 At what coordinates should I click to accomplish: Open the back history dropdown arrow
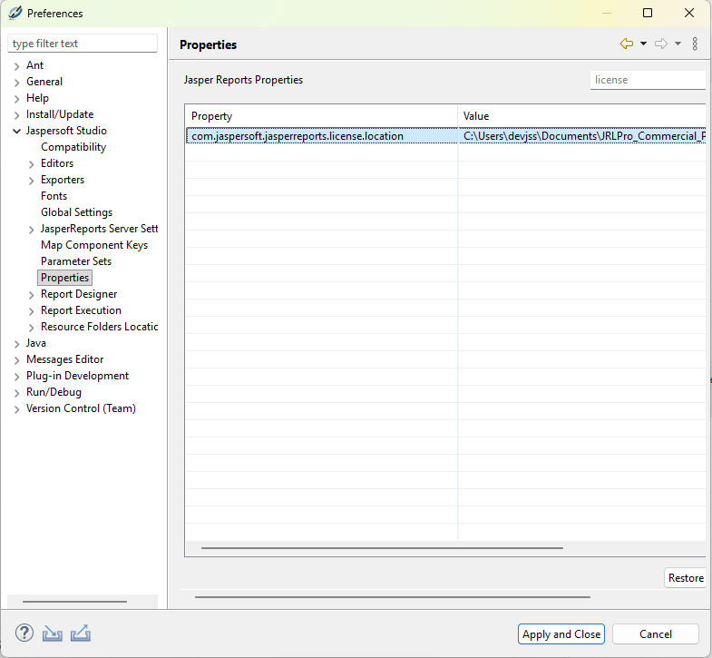pos(643,44)
